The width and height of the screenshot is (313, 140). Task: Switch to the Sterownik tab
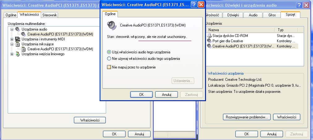pos(49,15)
